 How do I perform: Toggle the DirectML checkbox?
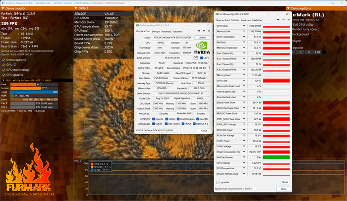(198, 119)
